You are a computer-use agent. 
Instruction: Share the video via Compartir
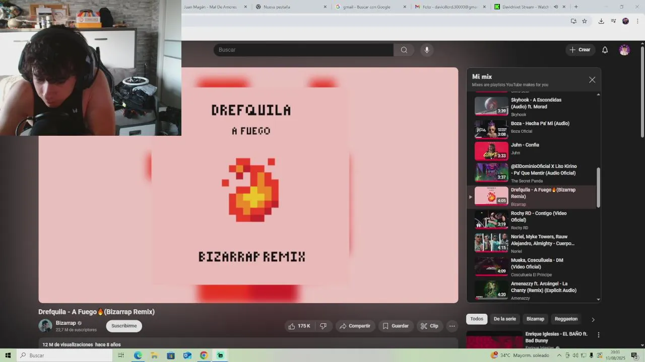(355, 326)
